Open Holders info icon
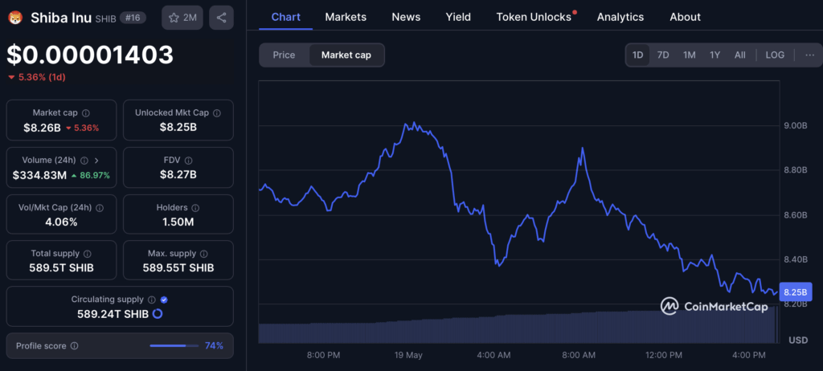Screen dimensions: 823x371 tap(196, 208)
